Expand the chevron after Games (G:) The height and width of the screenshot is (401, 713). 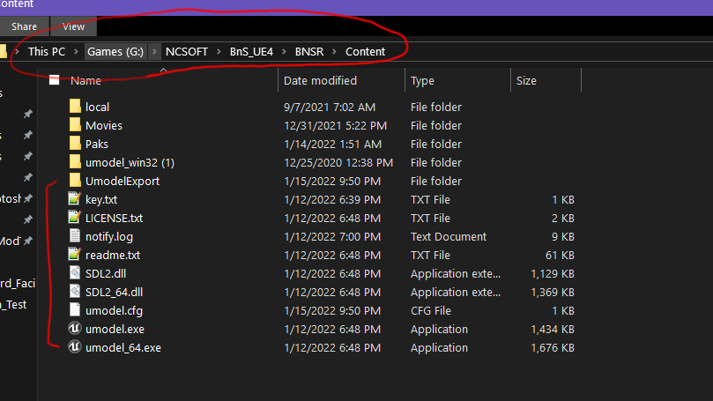[154, 51]
